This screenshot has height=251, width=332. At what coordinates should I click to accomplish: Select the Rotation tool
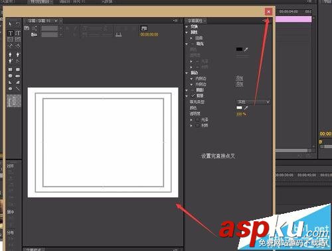click(18, 25)
